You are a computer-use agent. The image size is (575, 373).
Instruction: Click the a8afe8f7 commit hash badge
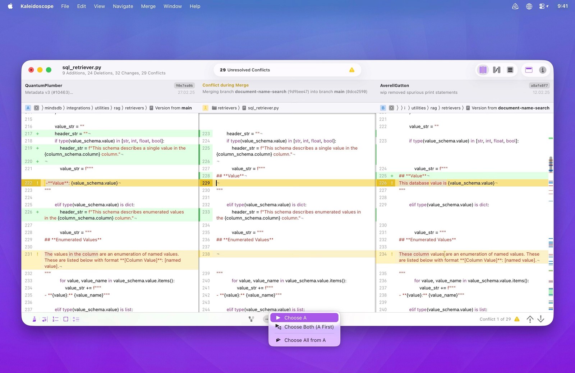point(539,85)
